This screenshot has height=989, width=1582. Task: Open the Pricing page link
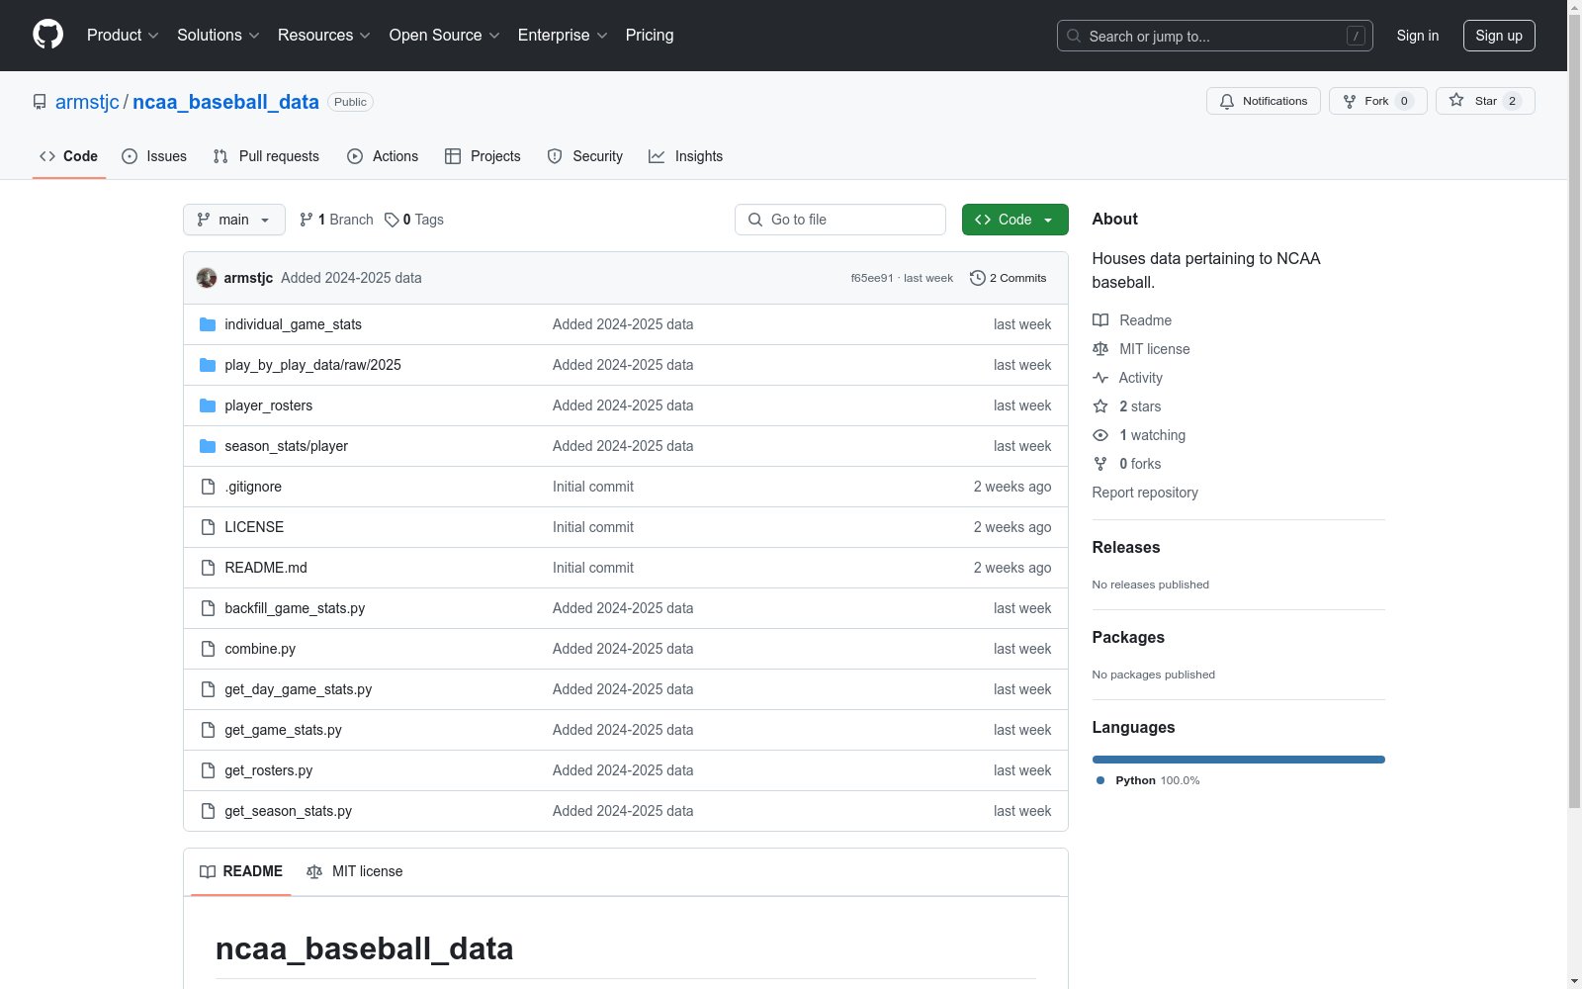pyautogui.click(x=650, y=35)
